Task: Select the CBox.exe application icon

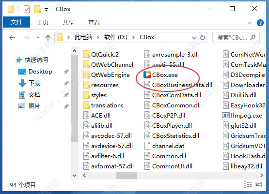Action: click(x=147, y=75)
